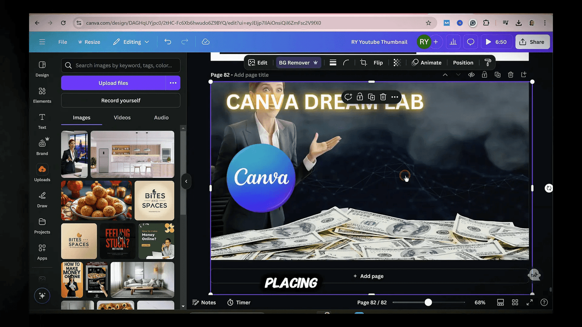The height and width of the screenshot is (327, 582).
Task: Open Notes panel
Action: (204, 302)
